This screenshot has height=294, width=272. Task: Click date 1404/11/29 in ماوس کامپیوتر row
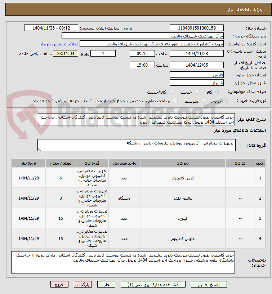tap(28, 239)
